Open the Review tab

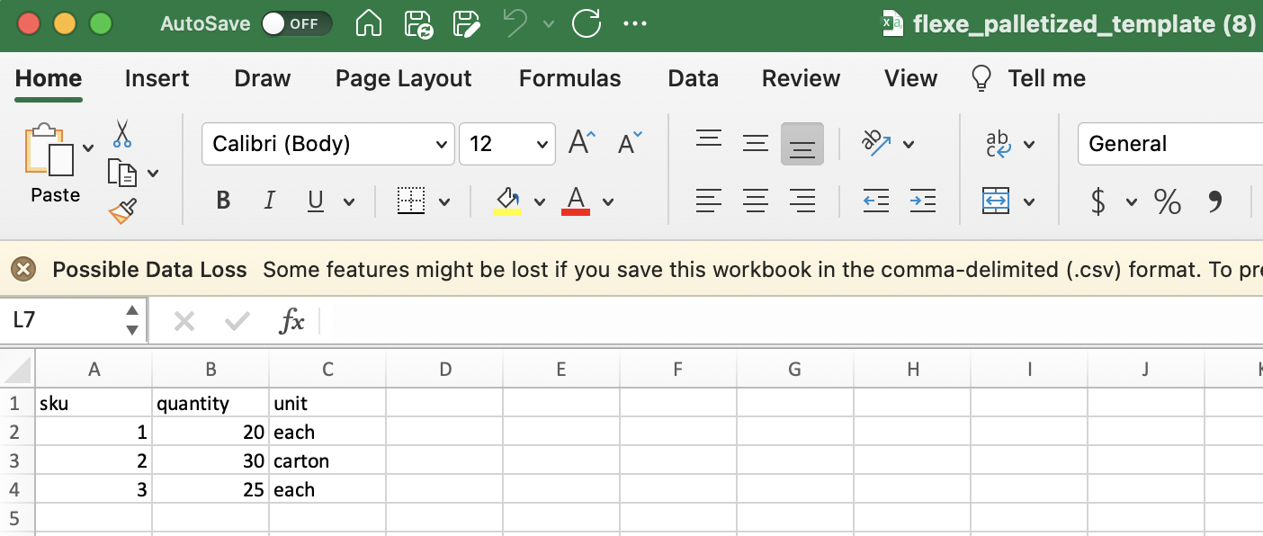[802, 79]
